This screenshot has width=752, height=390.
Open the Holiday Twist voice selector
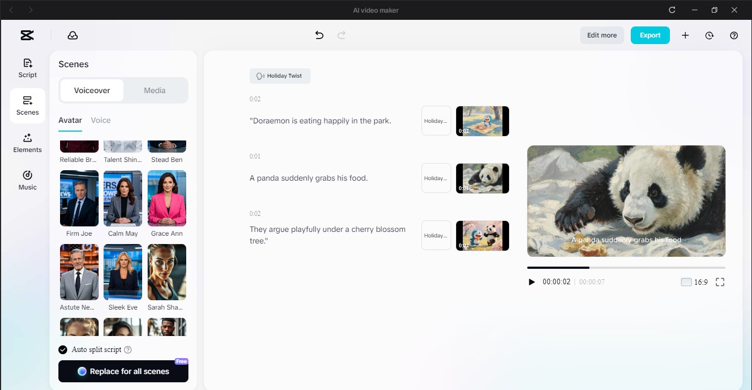280,75
